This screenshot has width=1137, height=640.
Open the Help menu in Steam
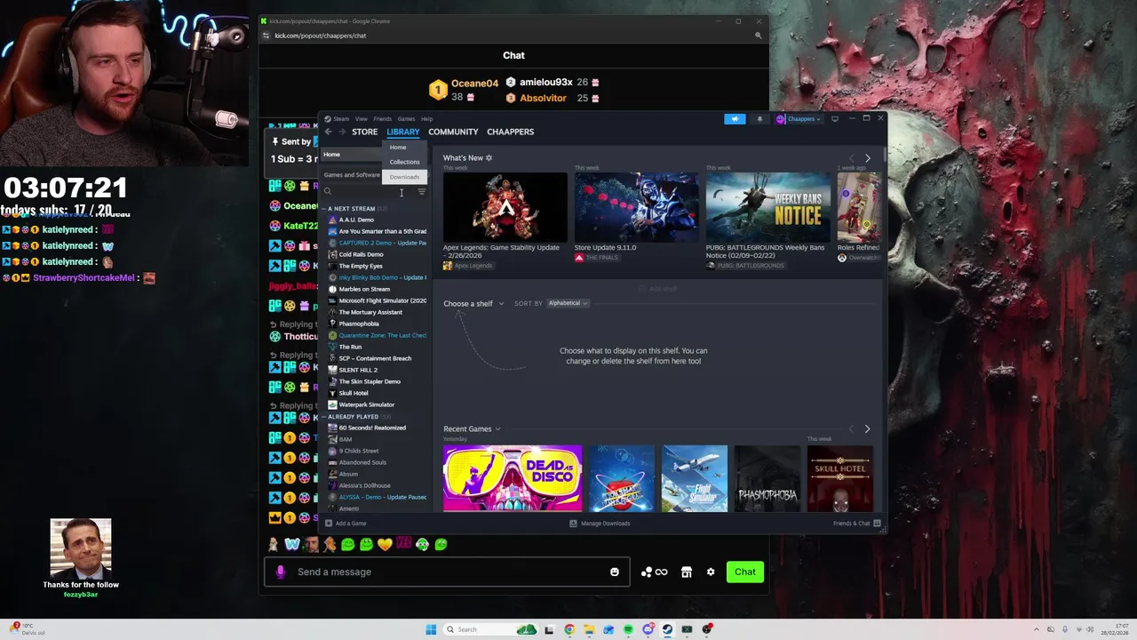click(426, 118)
